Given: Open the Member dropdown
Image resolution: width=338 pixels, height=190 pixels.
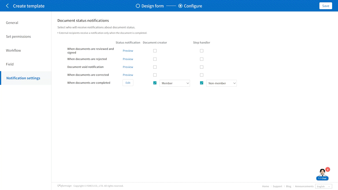Looking at the screenshot, I should [x=175, y=83].
